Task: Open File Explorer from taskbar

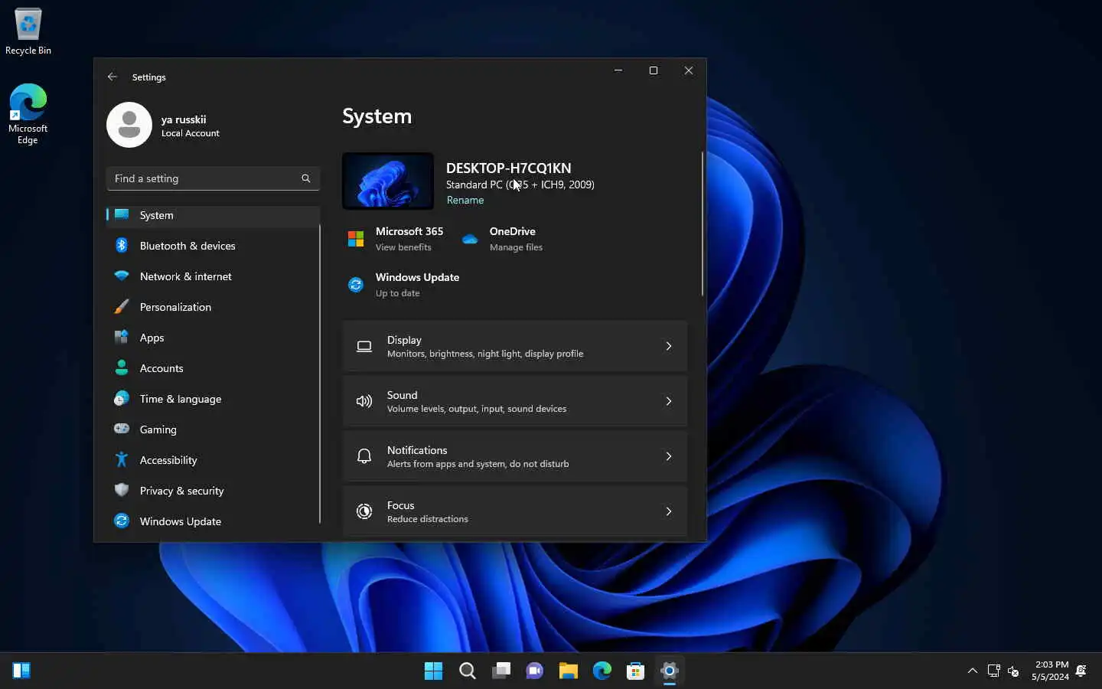Action: coord(568,671)
